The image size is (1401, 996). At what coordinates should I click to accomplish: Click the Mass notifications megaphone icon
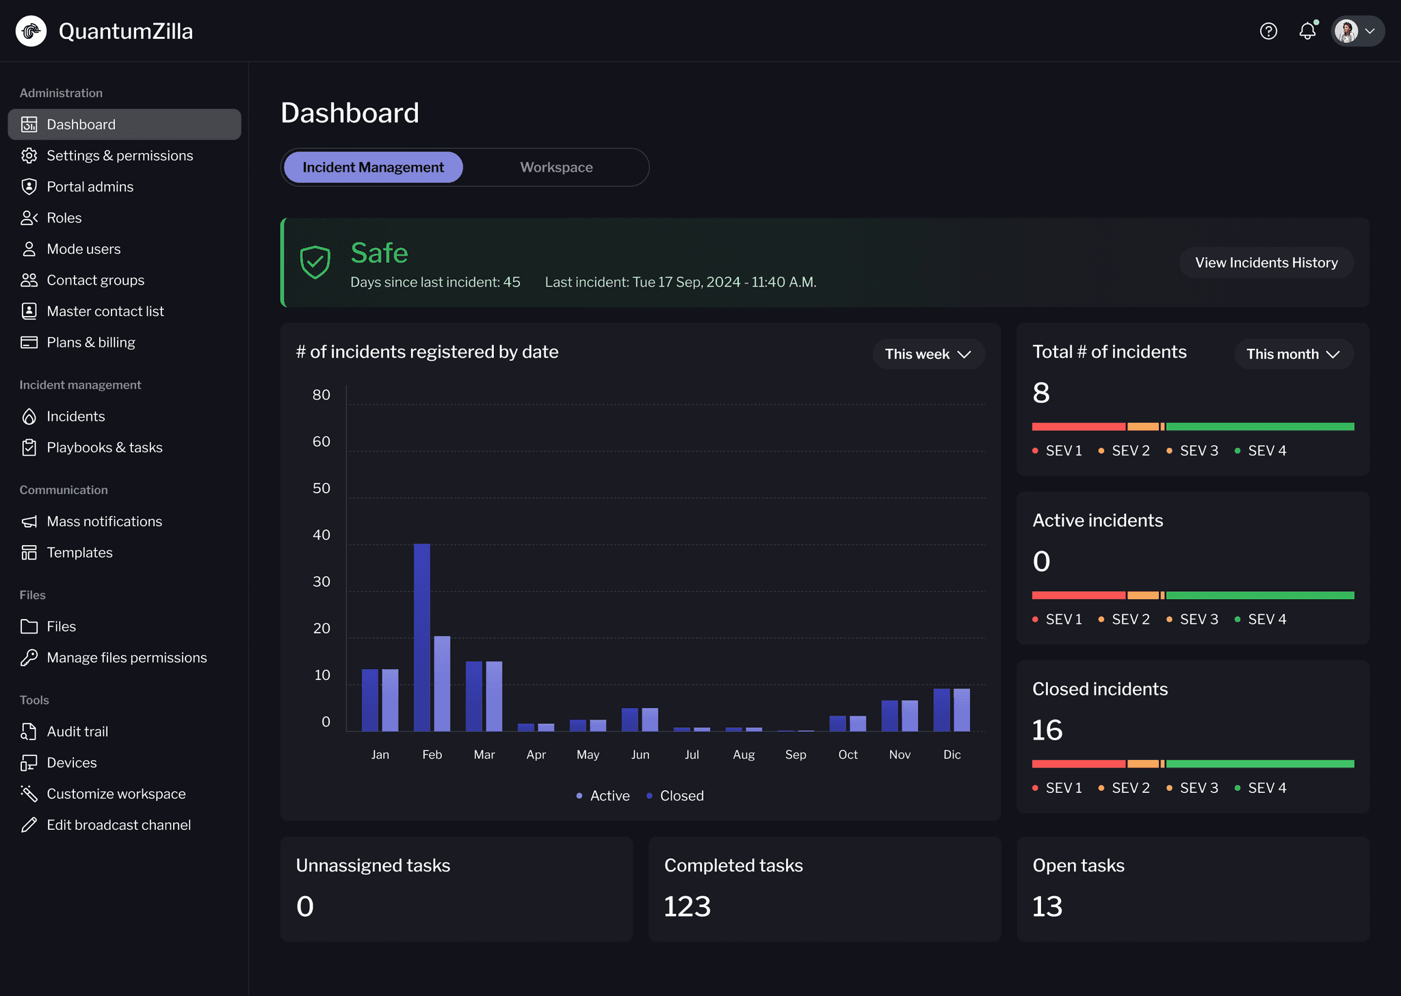(29, 522)
